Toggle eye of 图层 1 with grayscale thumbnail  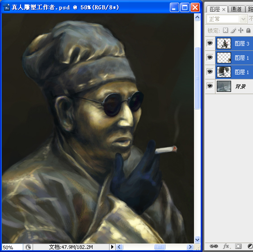pos(210,72)
